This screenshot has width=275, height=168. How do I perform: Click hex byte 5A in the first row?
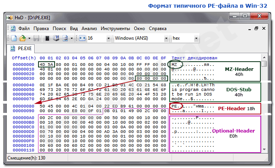pyautogui.click(x=50, y=65)
